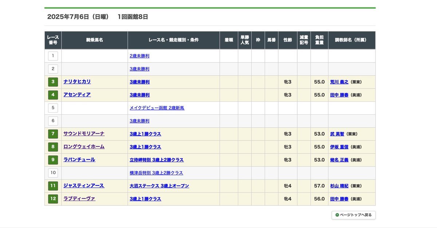The image size is (437, 228).
Task: Click 牡4 cell in ジャスティンアース row
Action: pos(288,186)
